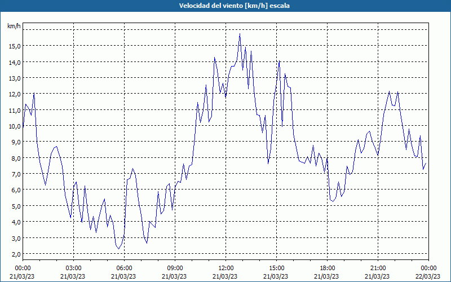The height and width of the screenshot is (282, 451).
Task: Click the 21:00 time label
Action: 378,268
